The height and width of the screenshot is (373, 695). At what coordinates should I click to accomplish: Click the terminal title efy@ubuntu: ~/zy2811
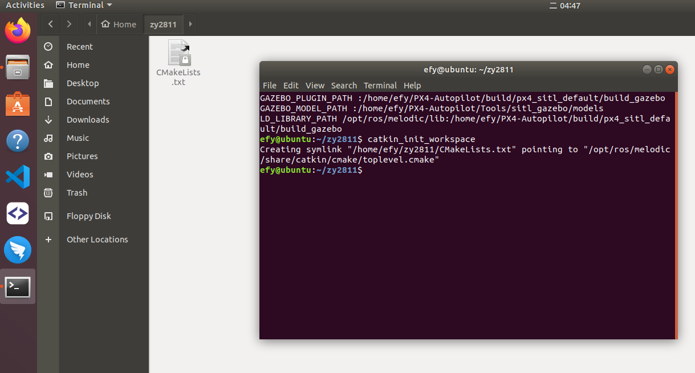pos(469,70)
